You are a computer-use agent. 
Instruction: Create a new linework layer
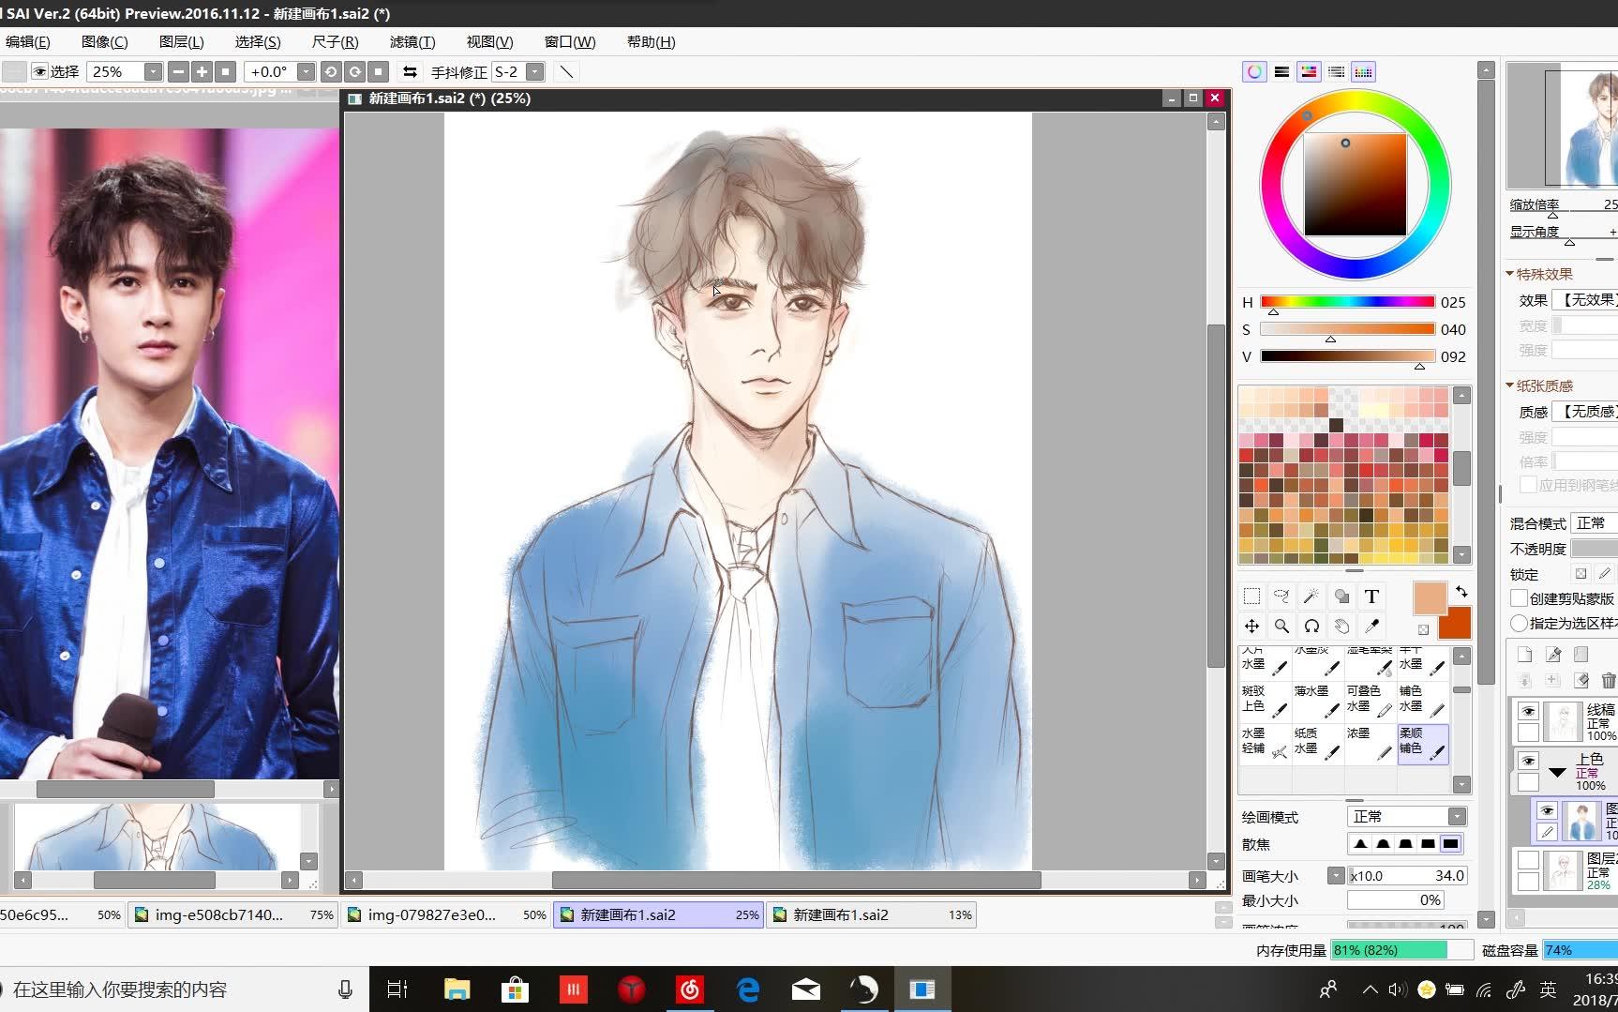(1553, 654)
